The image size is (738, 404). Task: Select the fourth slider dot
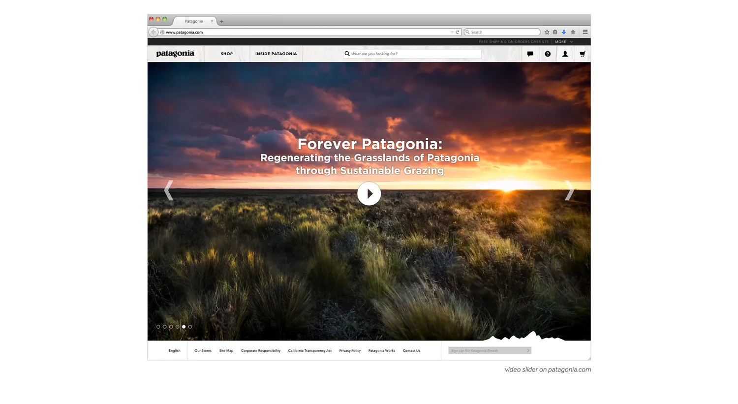pyautogui.click(x=178, y=327)
